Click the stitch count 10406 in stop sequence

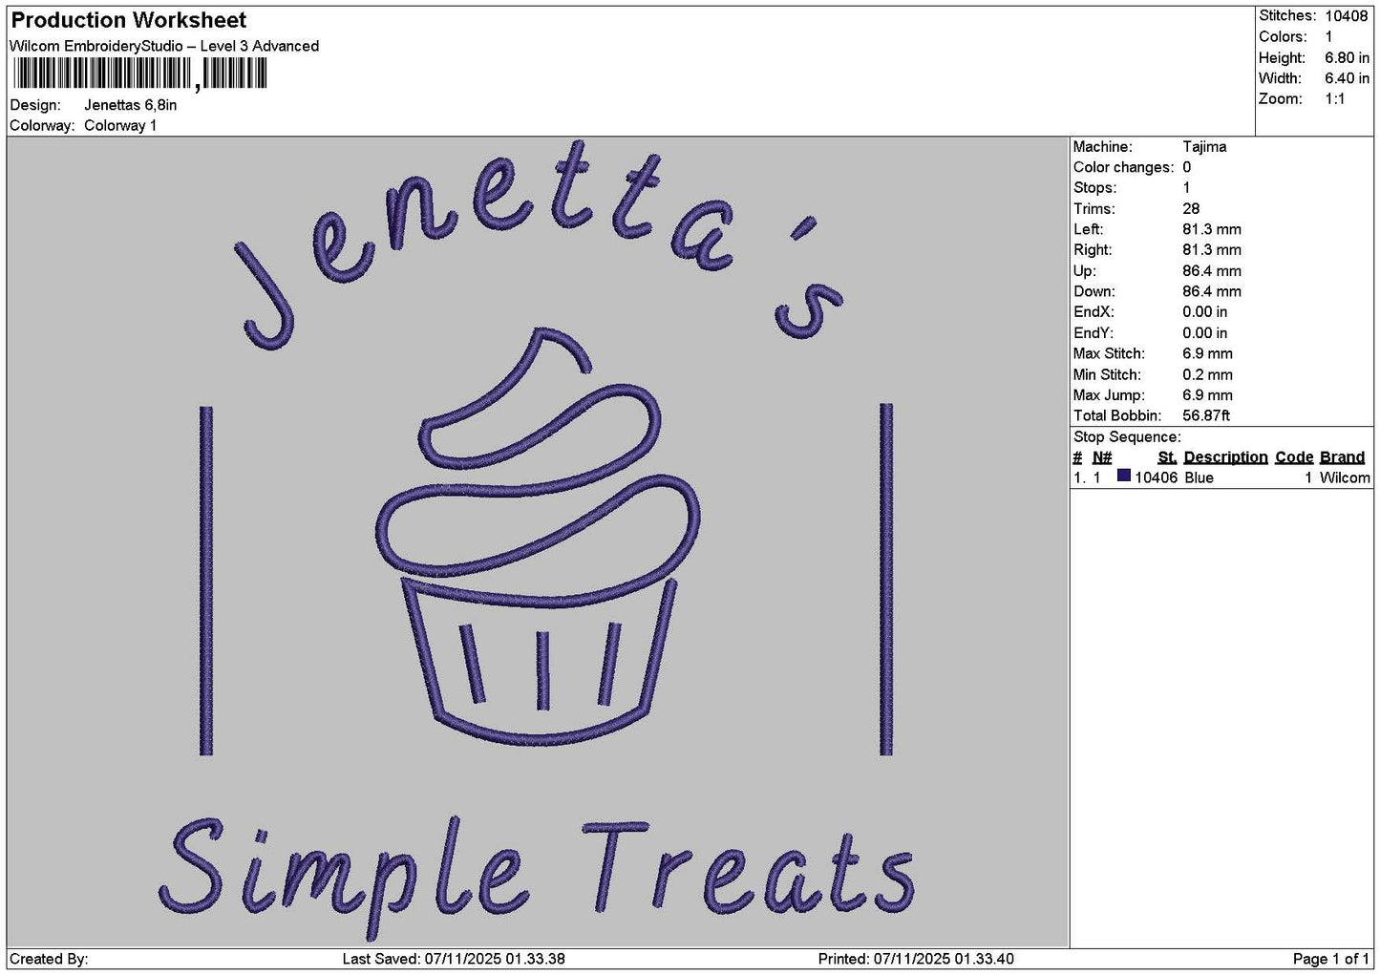click(1156, 477)
